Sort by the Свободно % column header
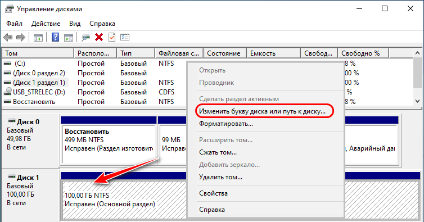The height and width of the screenshot is (222, 424). (363, 53)
